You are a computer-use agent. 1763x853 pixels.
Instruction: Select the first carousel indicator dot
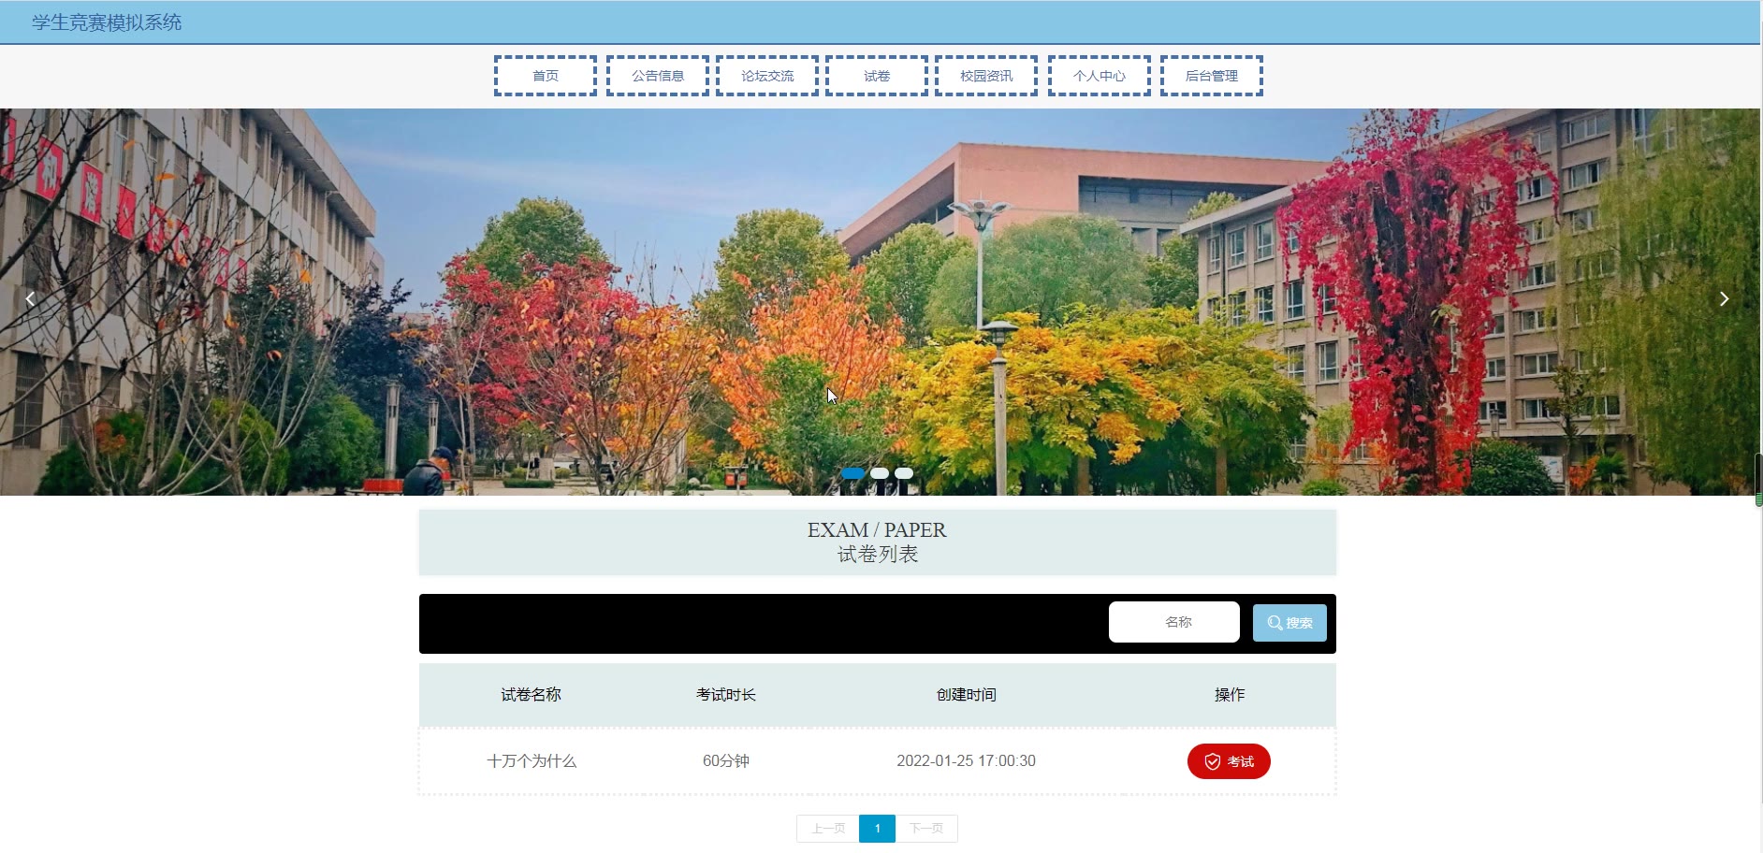click(x=852, y=473)
